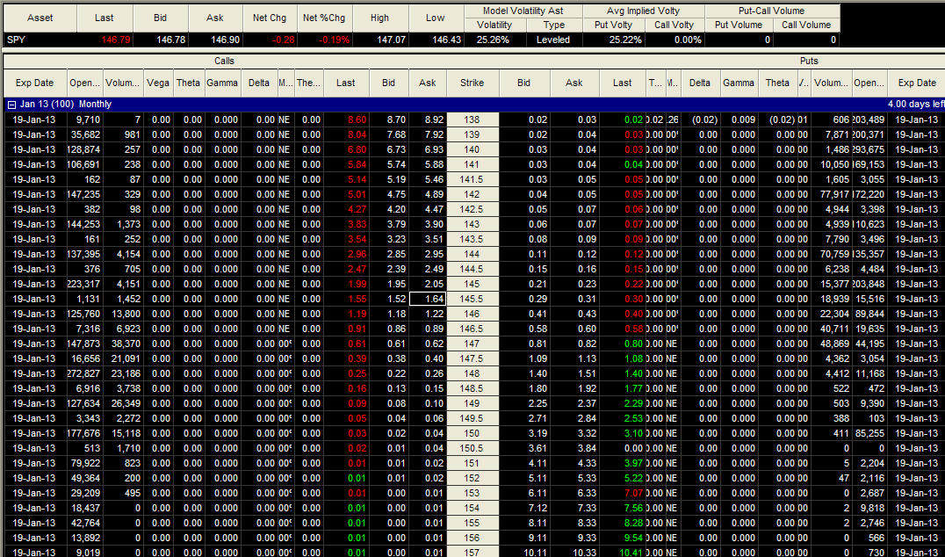Click the SPY model volatility 25.26%
Image resolution: width=945 pixels, height=557 pixels.
point(494,40)
